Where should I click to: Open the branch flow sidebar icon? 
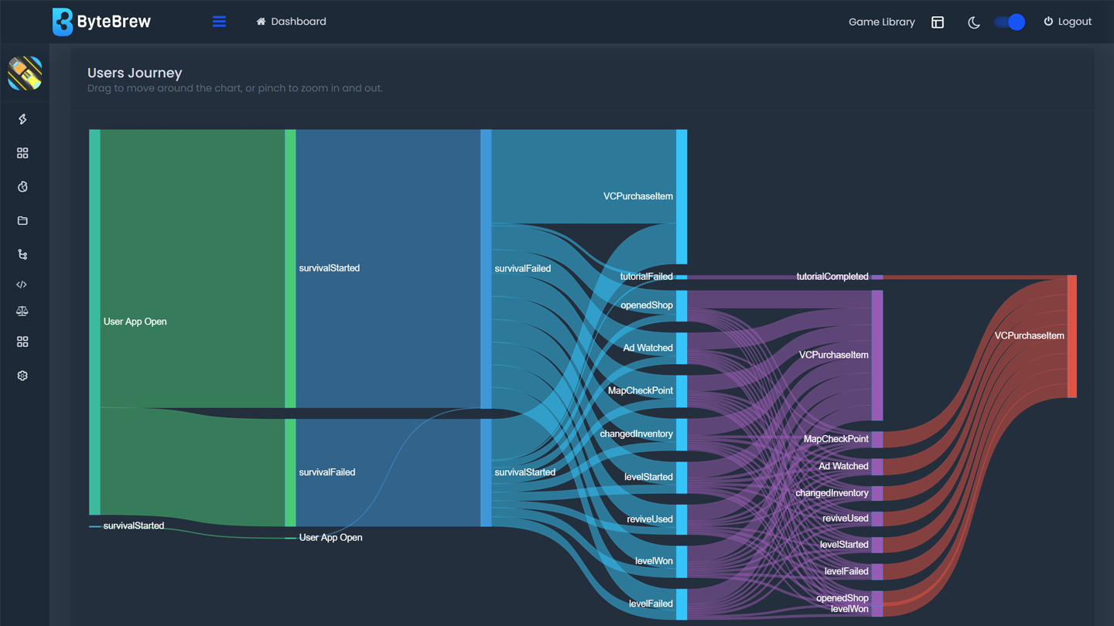(x=22, y=254)
